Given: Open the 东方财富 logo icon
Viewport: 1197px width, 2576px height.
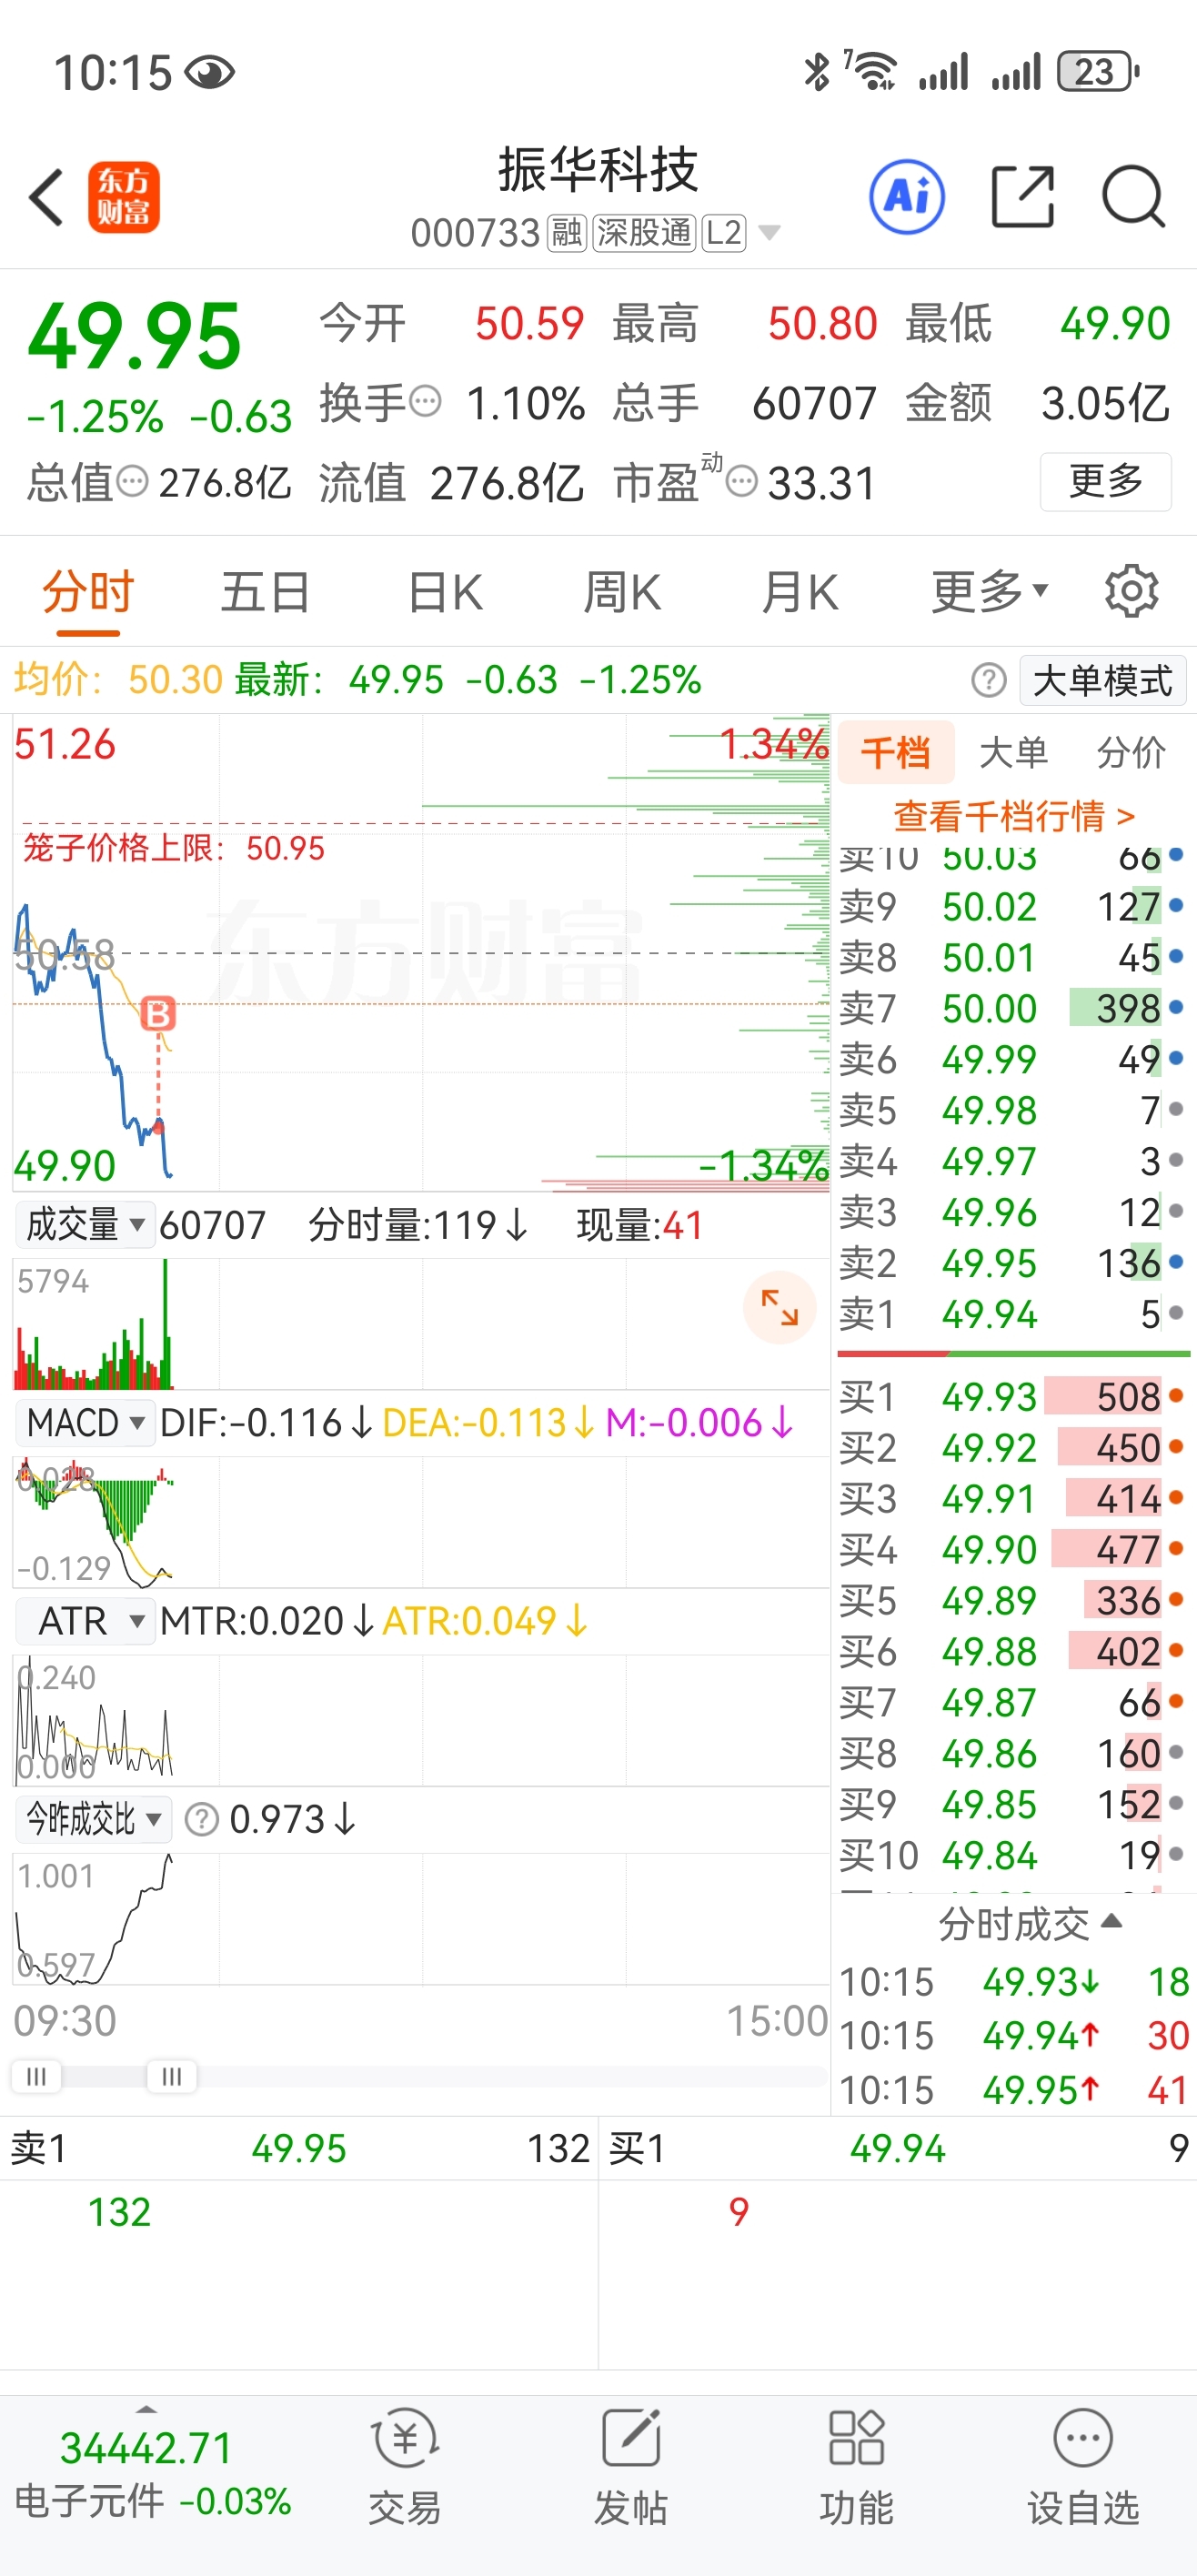Looking at the screenshot, I should (123, 197).
